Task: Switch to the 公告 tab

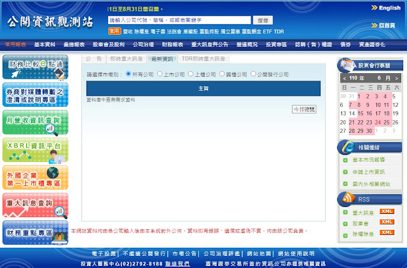Action: tap(93, 59)
